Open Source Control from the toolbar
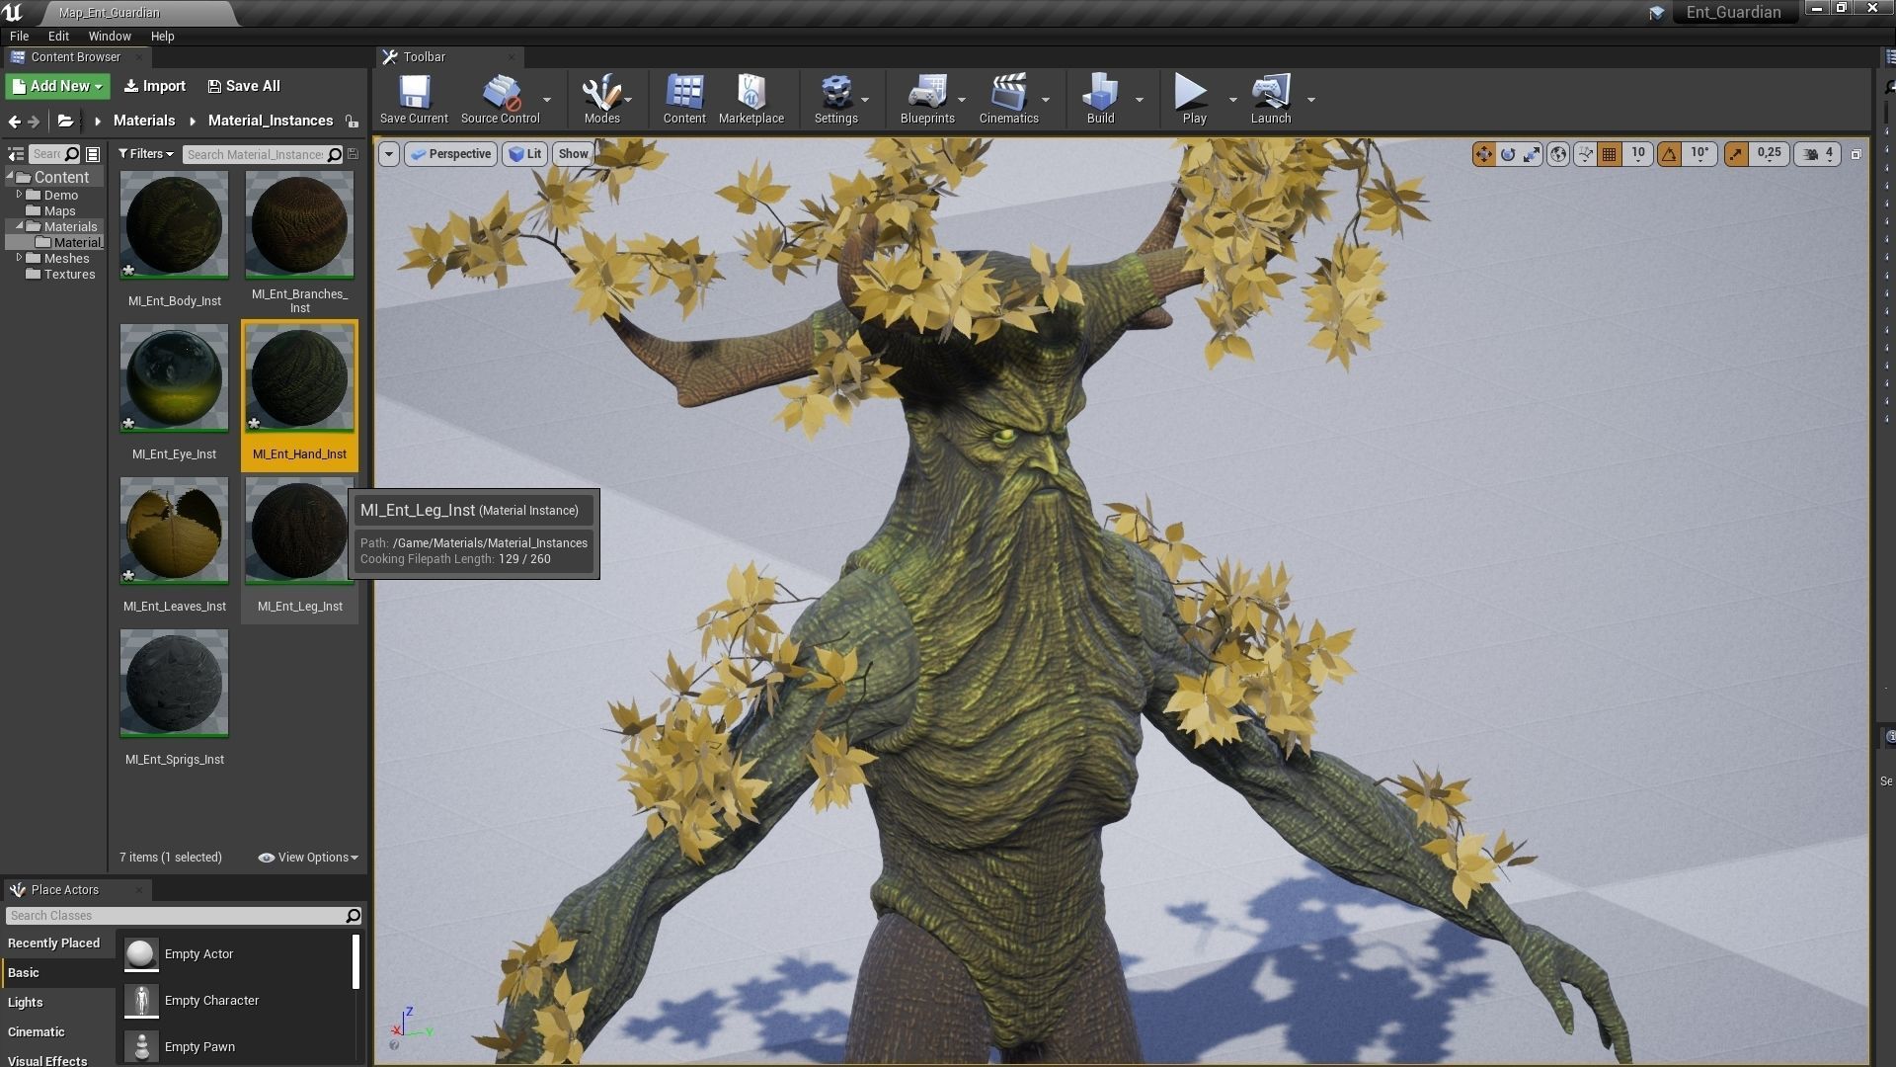The width and height of the screenshot is (1896, 1067). [x=501, y=99]
